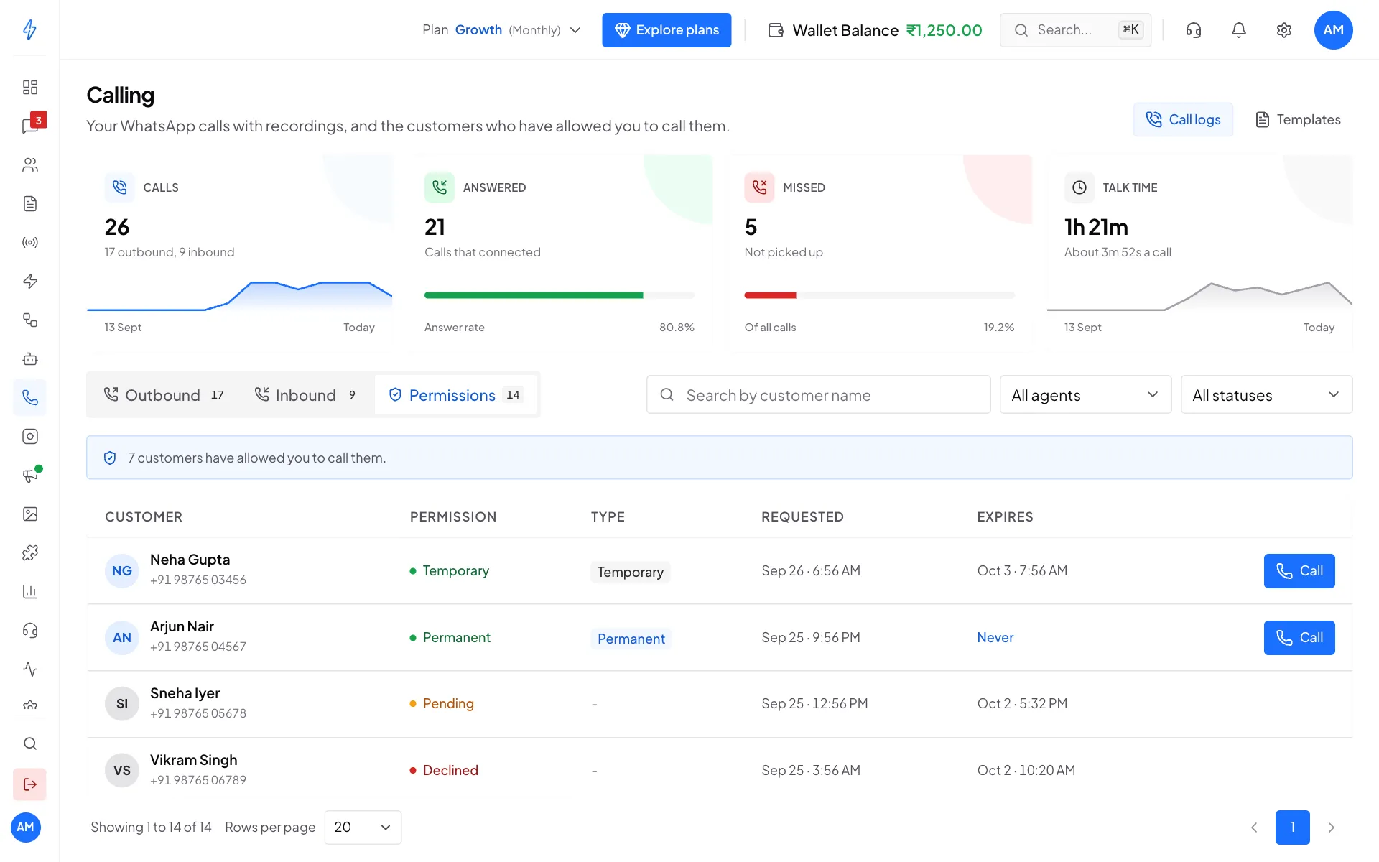Switch to the Inbound tab
1379x862 pixels.
point(305,394)
